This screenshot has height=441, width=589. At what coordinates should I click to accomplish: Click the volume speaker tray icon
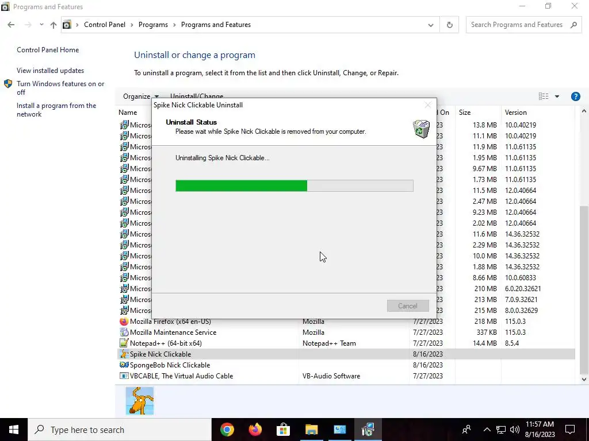515,430
